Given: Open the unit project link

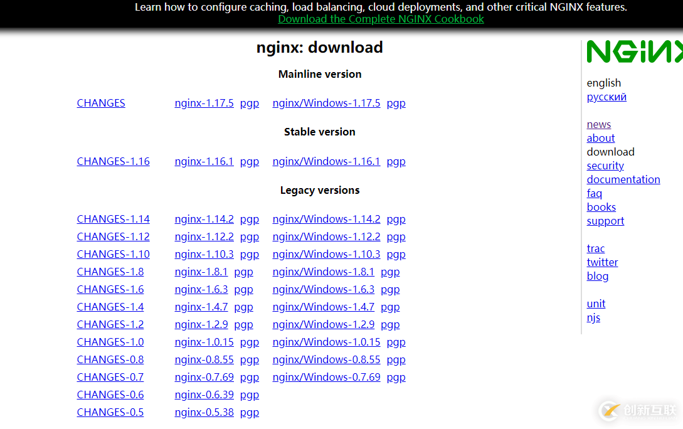Looking at the screenshot, I should [x=596, y=304].
